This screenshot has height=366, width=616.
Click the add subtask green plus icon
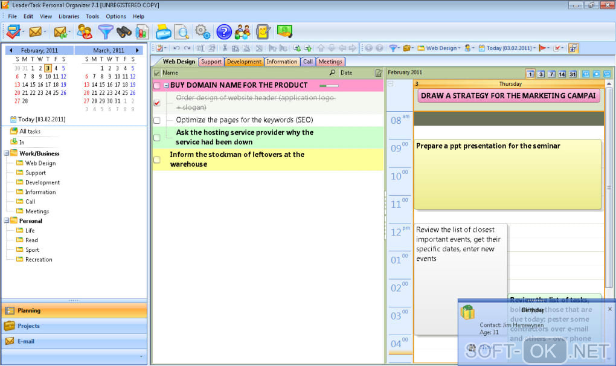(x=297, y=48)
